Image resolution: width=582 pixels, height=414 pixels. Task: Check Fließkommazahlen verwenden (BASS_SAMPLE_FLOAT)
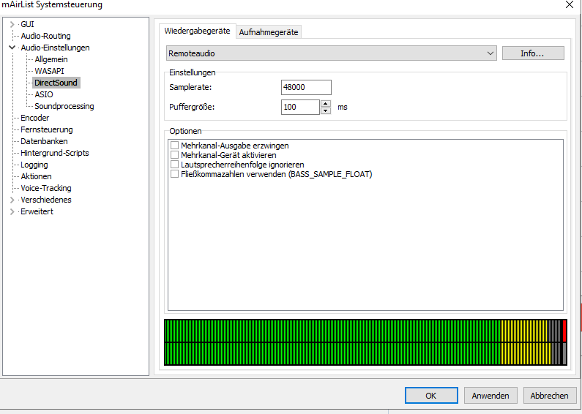[x=174, y=175]
